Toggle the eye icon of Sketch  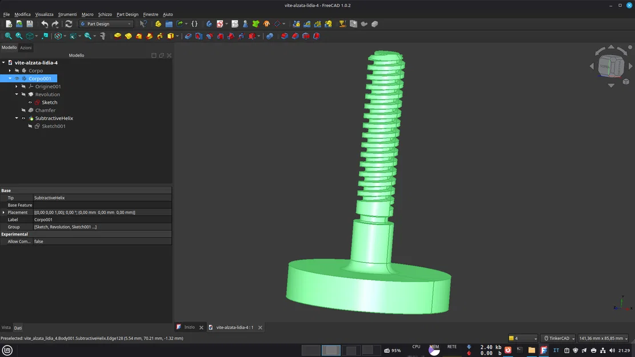point(30,102)
